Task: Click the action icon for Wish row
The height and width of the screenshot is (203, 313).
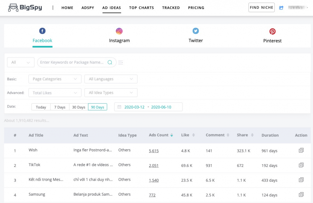Action: click(301, 150)
